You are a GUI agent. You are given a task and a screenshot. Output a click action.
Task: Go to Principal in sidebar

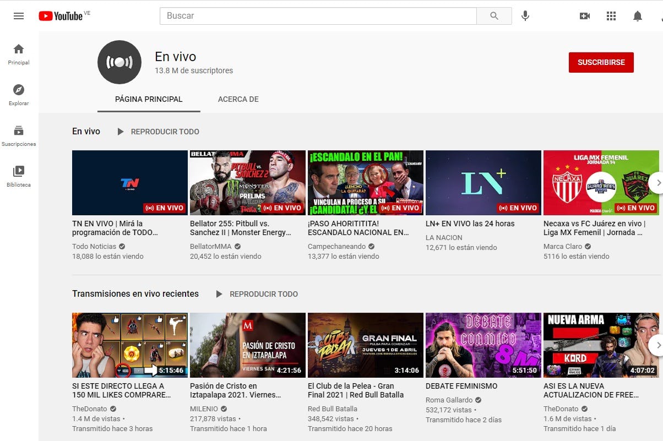pos(19,54)
